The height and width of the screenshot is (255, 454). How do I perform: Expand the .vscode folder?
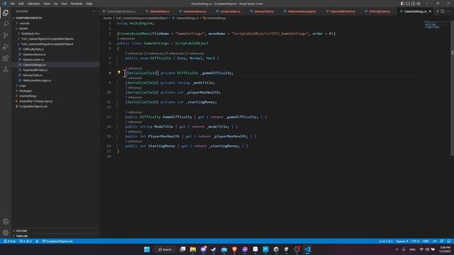tap(25, 23)
